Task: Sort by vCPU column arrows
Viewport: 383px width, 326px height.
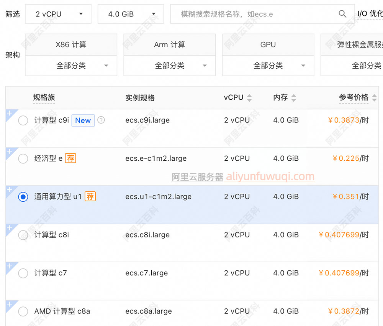Action: (x=249, y=98)
